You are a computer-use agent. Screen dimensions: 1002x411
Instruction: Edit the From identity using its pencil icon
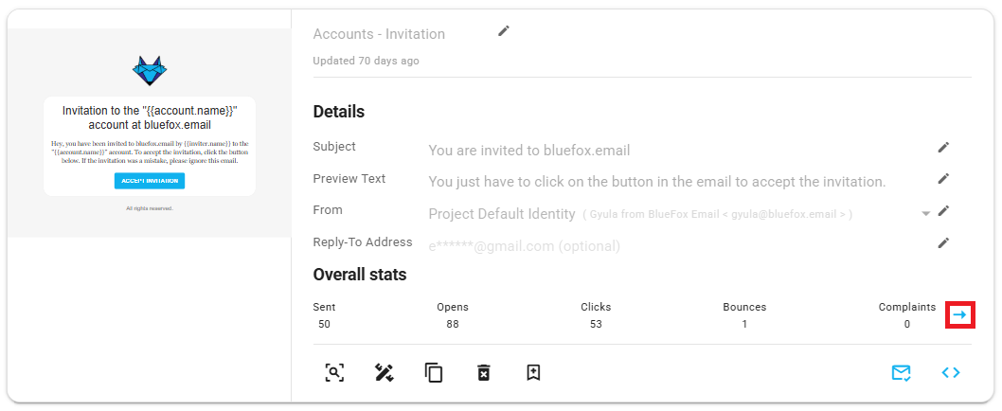[943, 211]
